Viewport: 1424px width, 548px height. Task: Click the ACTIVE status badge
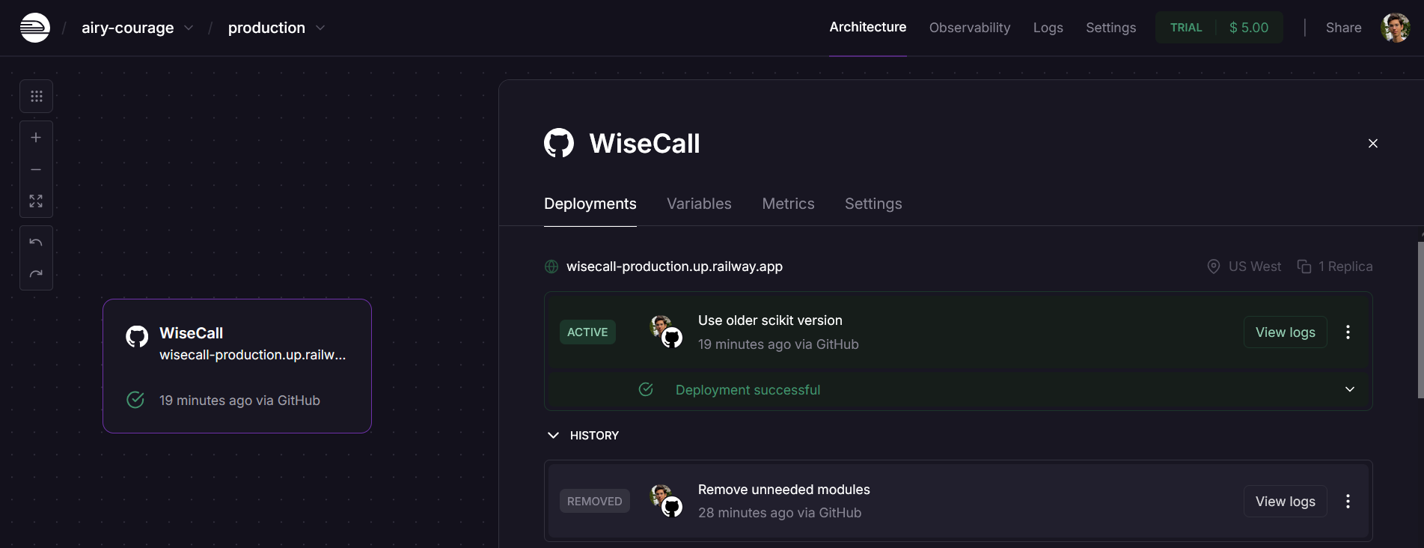[587, 332]
